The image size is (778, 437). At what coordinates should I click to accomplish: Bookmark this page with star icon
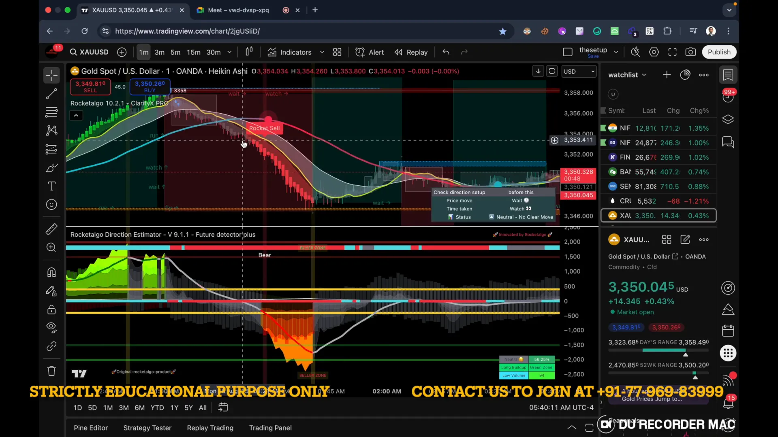(x=503, y=31)
